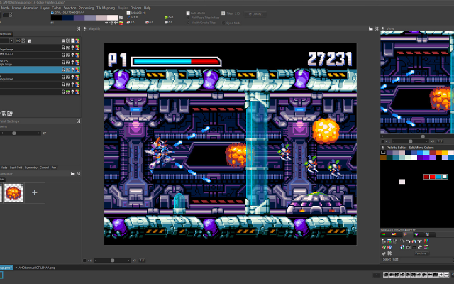The image size is (454, 284).
Task: Toggle lock on the highlighted blue layer
Action: point(63,70)
